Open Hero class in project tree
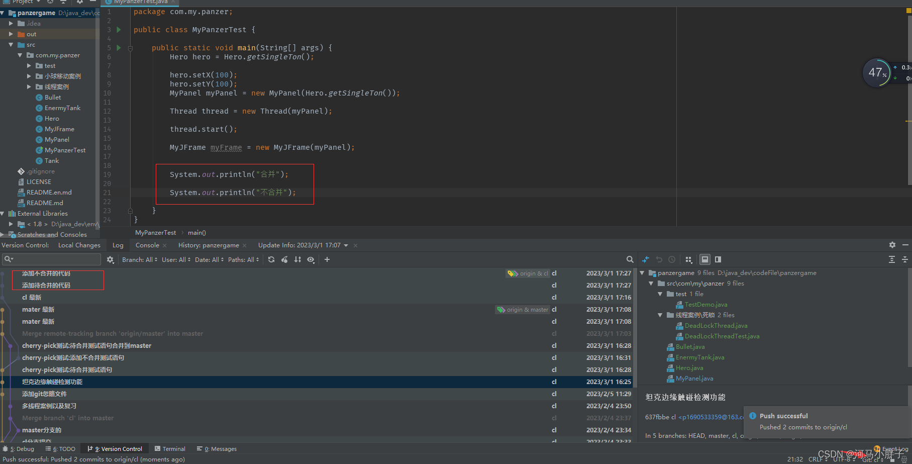Screen dimensions: 912x464 coord(52,119)
